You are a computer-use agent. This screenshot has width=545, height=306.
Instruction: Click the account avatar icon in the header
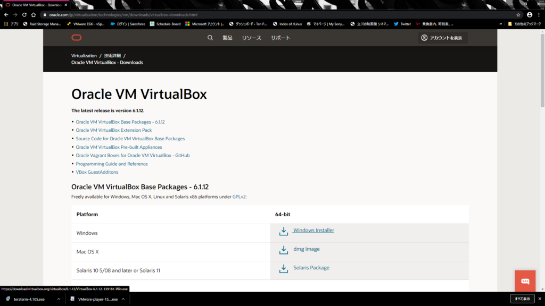pyautogui.click(x=424, y=38)
